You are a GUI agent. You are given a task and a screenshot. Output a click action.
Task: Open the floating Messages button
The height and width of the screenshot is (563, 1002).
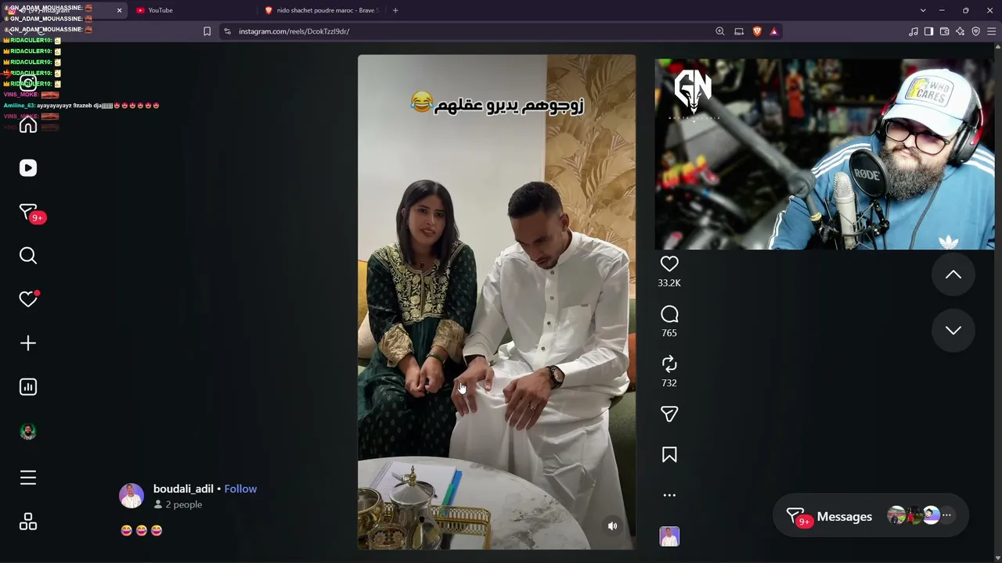pyautogui.click(x=870, y=516)
